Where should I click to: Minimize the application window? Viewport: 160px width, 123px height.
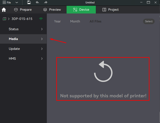click(141, 2)
